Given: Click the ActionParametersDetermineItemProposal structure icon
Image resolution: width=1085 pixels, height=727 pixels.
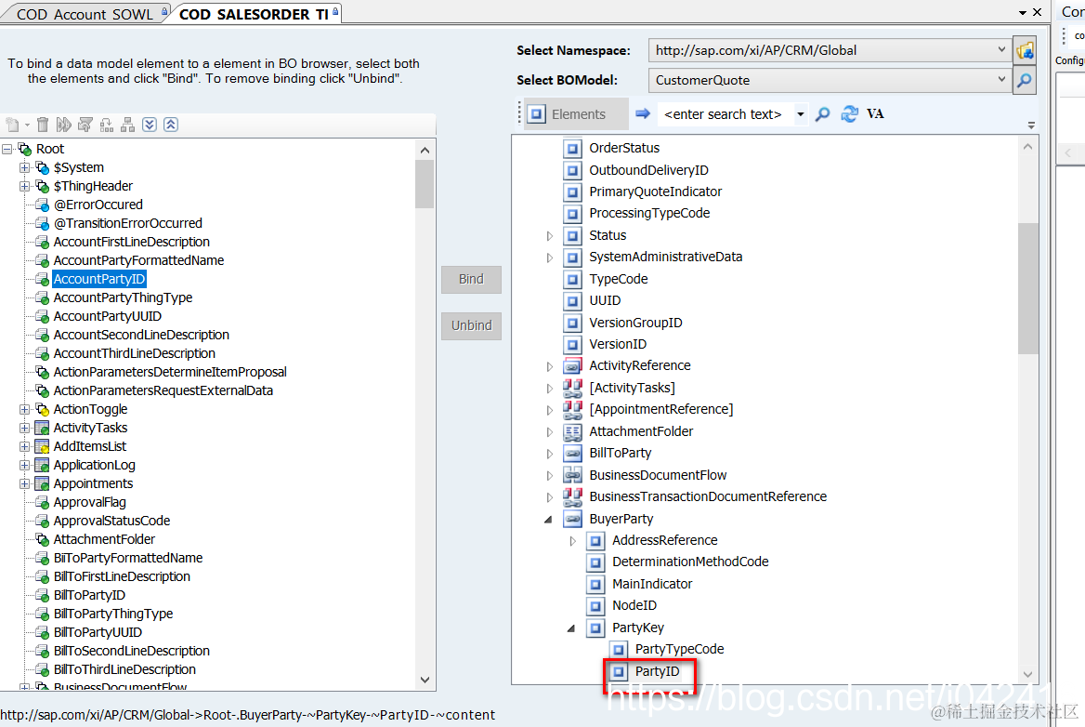Looking at the screenshot, I should 43,373.
